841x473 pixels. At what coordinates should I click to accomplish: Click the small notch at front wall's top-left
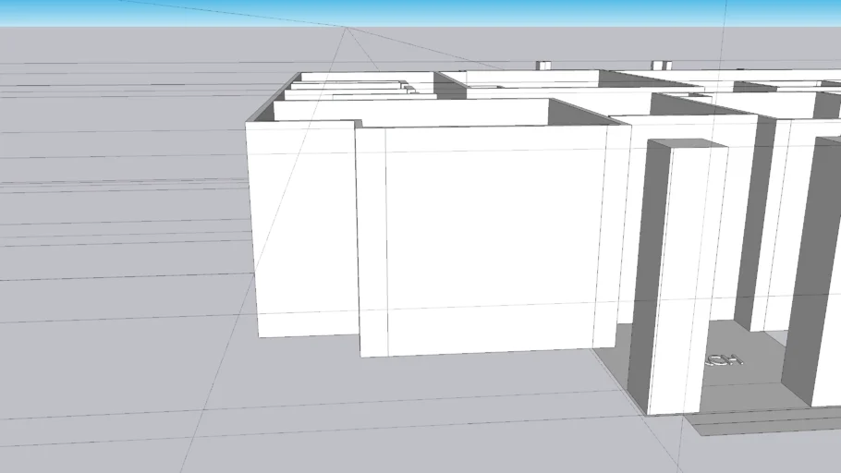pos(359,124)
